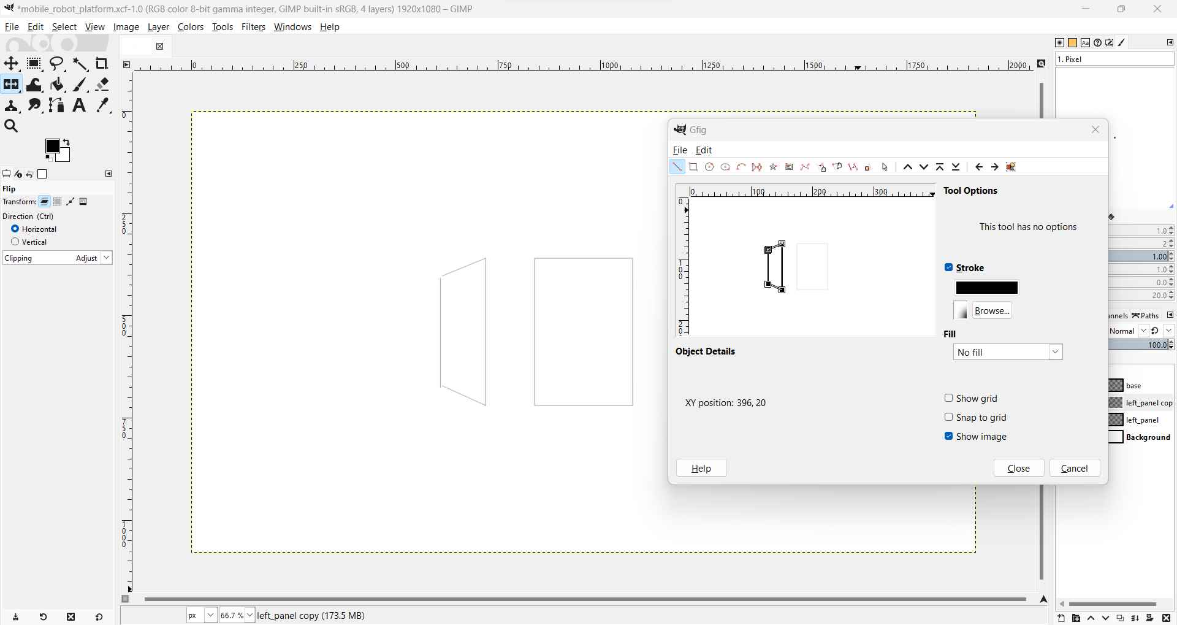Select the Text tool
This screenshot has height=625, width=1177.
tap(79, 105)
